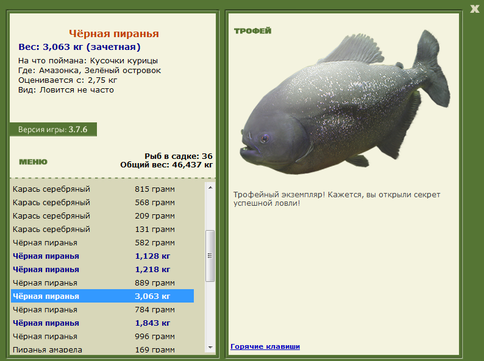The image size is (484, 361).
Task: Select Чёрная пиранья 996 грамм row
Action: [x=102, y=336]
